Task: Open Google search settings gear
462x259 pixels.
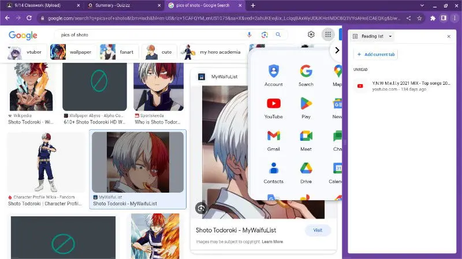Action: (311, 35)
